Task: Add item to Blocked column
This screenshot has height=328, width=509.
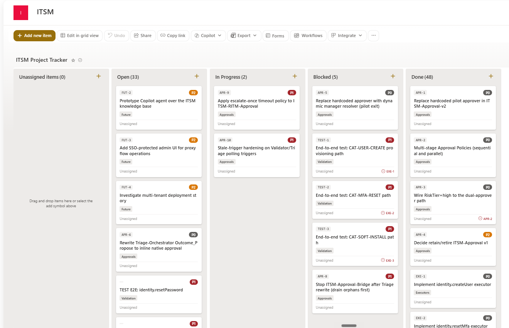Action: (393, 76)
